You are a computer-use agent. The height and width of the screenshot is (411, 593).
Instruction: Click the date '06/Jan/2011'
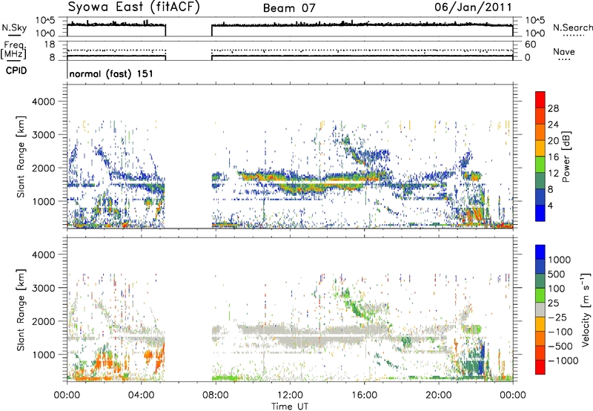(x=473, y=7)
